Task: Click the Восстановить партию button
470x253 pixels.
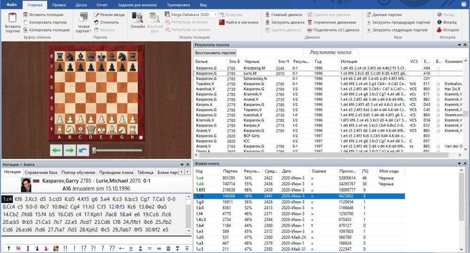Action: 215,53
